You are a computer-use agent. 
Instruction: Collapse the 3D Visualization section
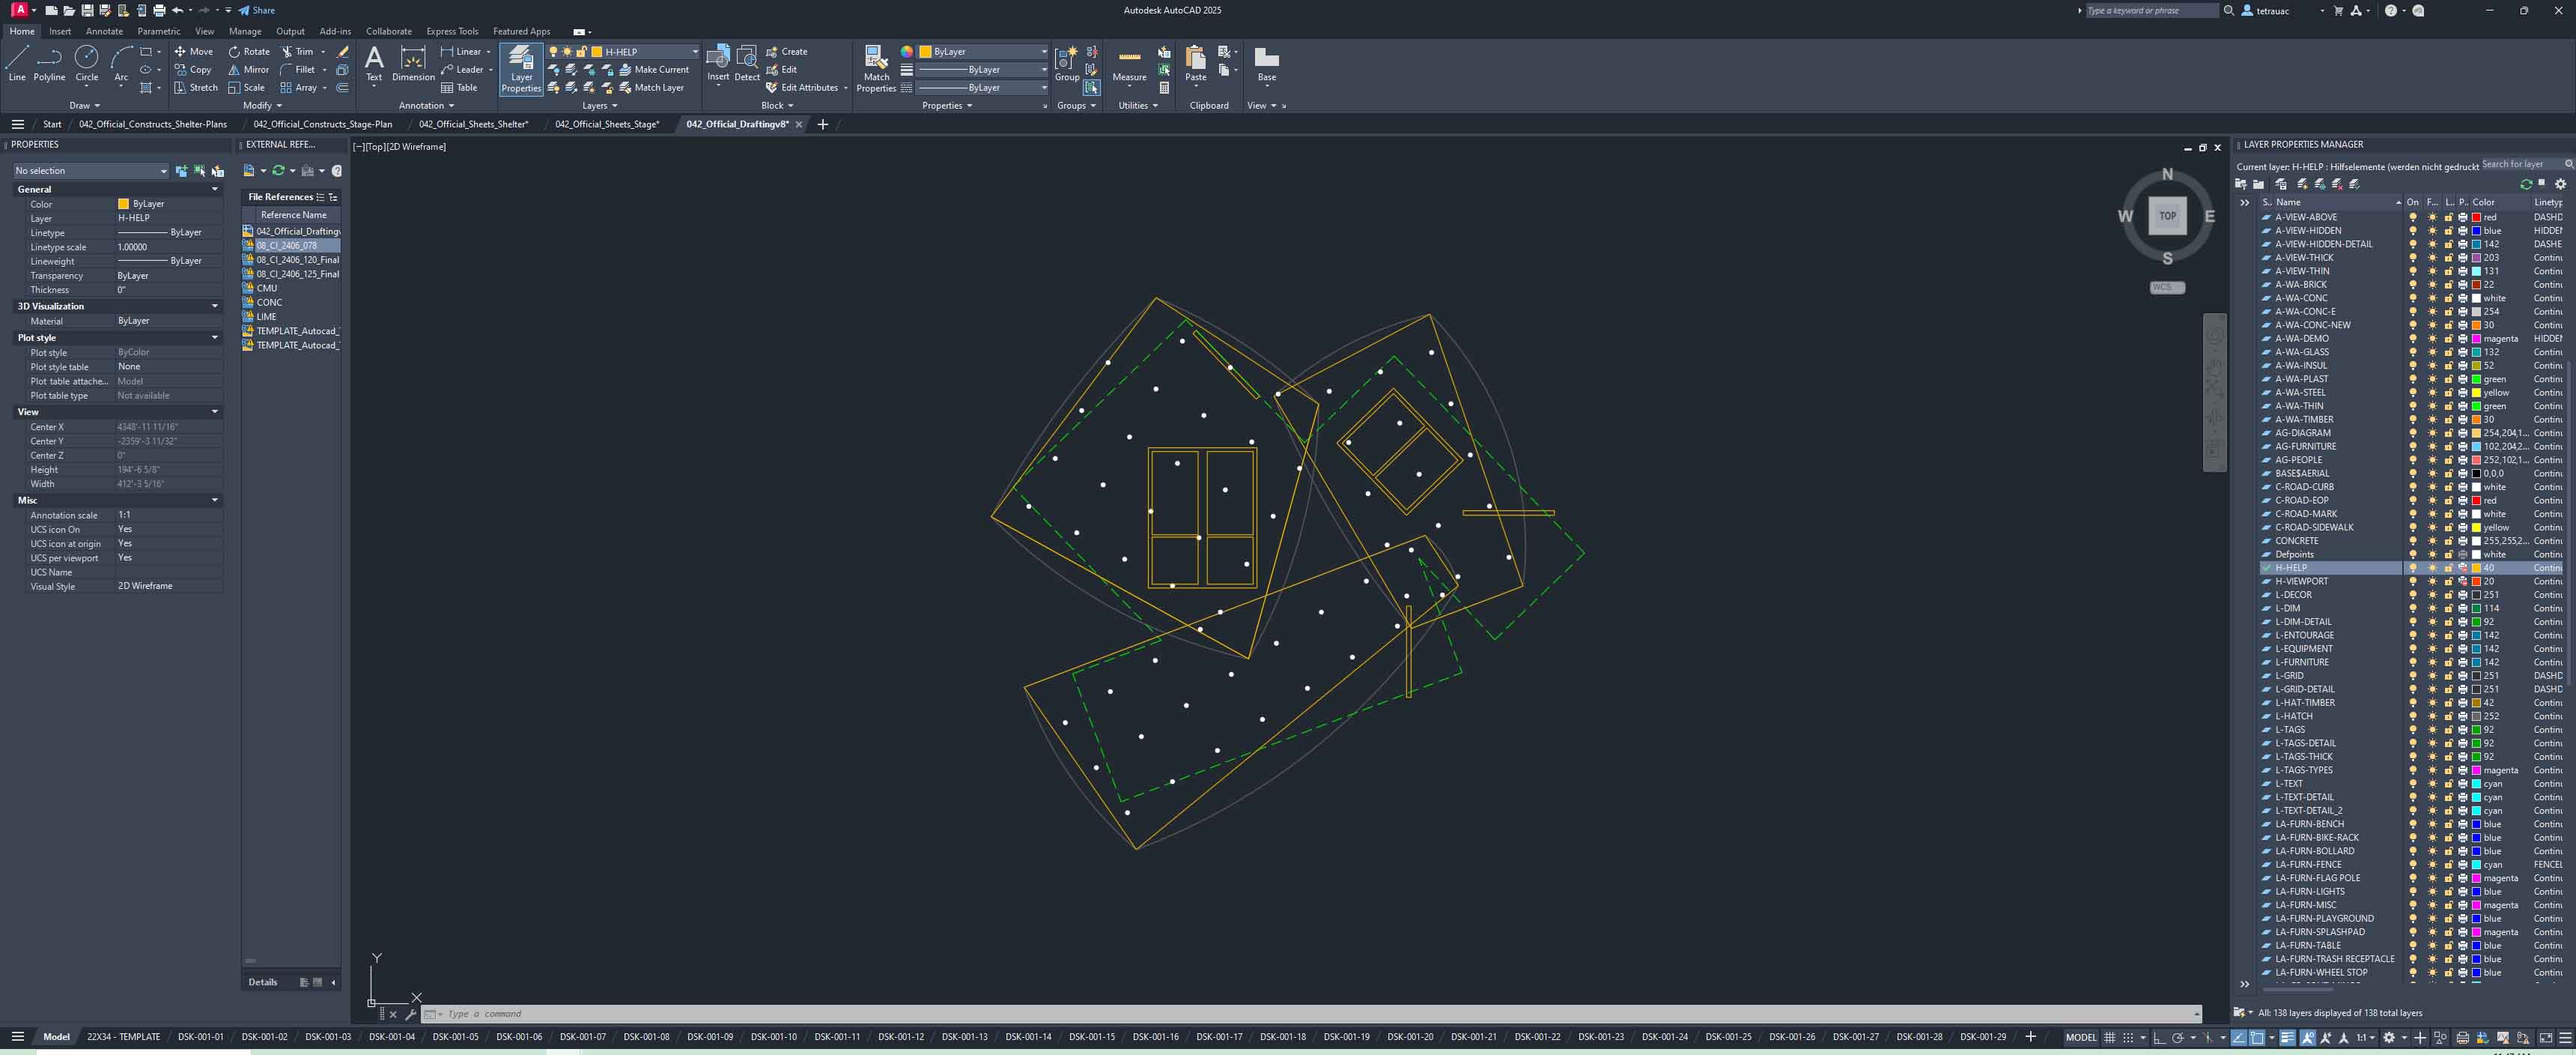click(x=214, y=306)
